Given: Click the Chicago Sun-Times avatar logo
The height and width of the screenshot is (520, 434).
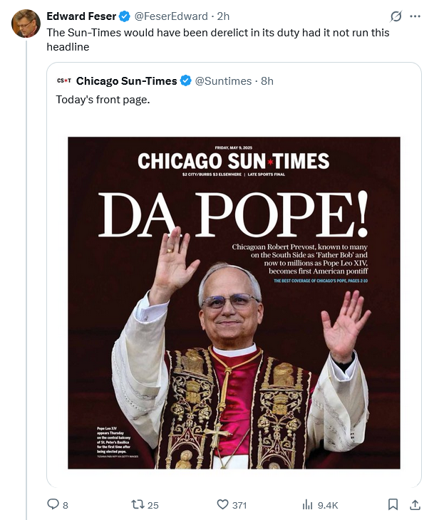Looking at the screenshot, I should click(x=63, y=80).
